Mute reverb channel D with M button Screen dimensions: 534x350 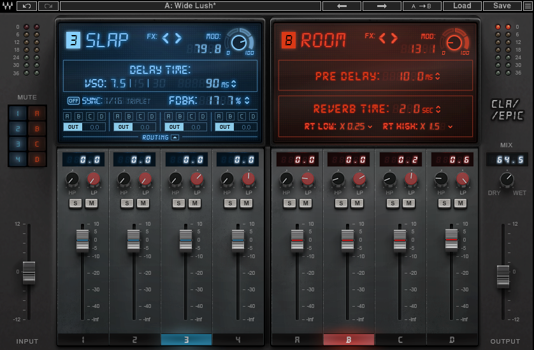tap(461, 203)
